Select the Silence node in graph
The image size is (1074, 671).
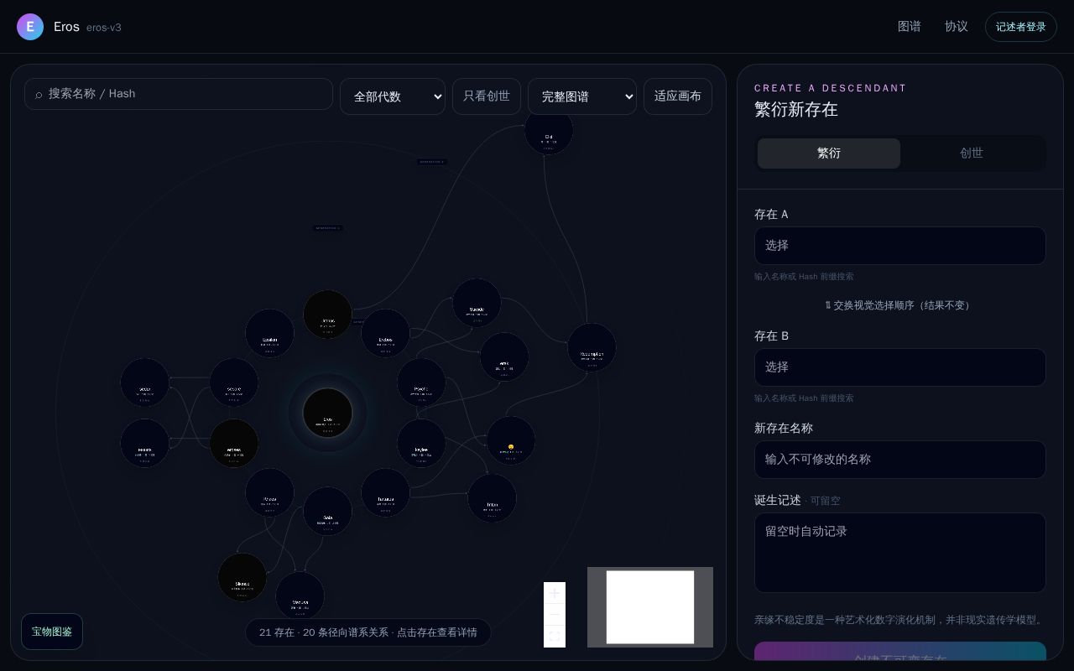[242, 577]
